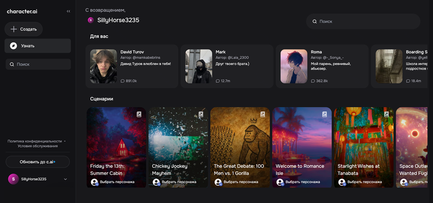Viewport: 433px width, 203px height.
Task: Open Roma character avatar
Action: (x=294, y=66)
